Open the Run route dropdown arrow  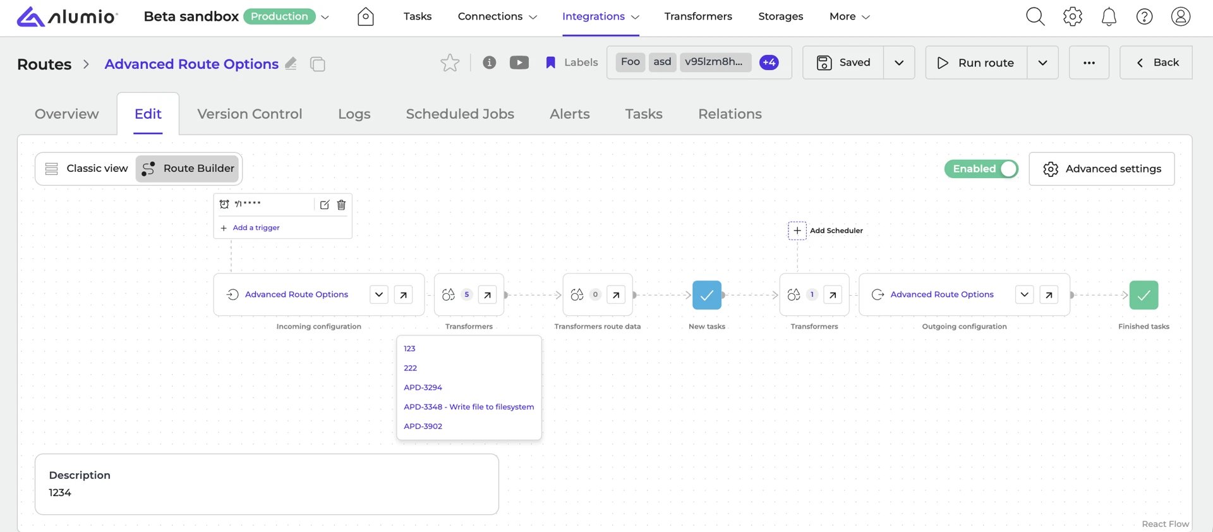[1042, 63]
